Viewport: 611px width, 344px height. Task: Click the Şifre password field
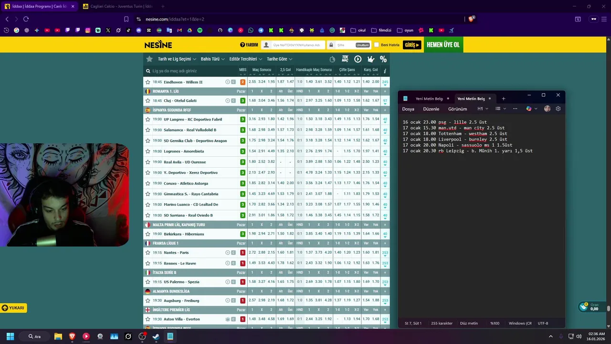coord(348,45)
